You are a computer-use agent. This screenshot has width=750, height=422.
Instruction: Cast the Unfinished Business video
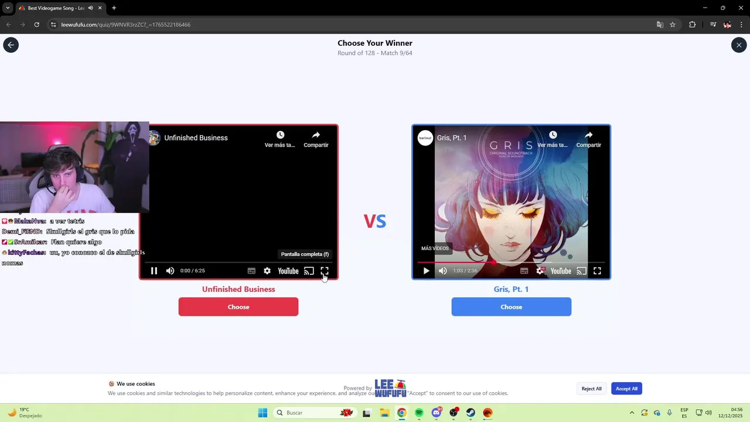tap(309, 271)
